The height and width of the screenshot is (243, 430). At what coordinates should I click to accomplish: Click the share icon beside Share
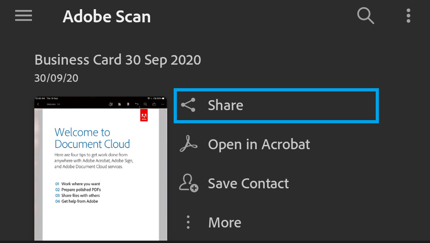coord(188,105)
